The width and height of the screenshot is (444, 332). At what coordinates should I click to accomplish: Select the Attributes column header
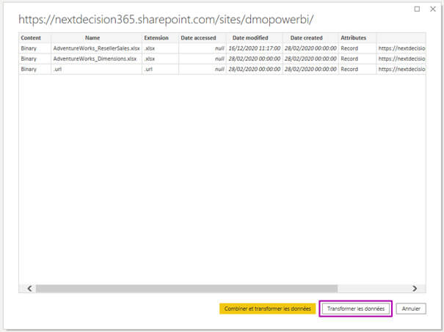click(x=357, y=38)
